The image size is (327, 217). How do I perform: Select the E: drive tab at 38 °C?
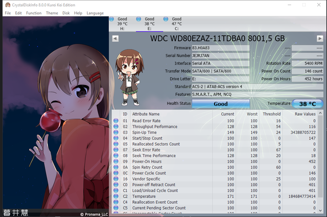149,24
